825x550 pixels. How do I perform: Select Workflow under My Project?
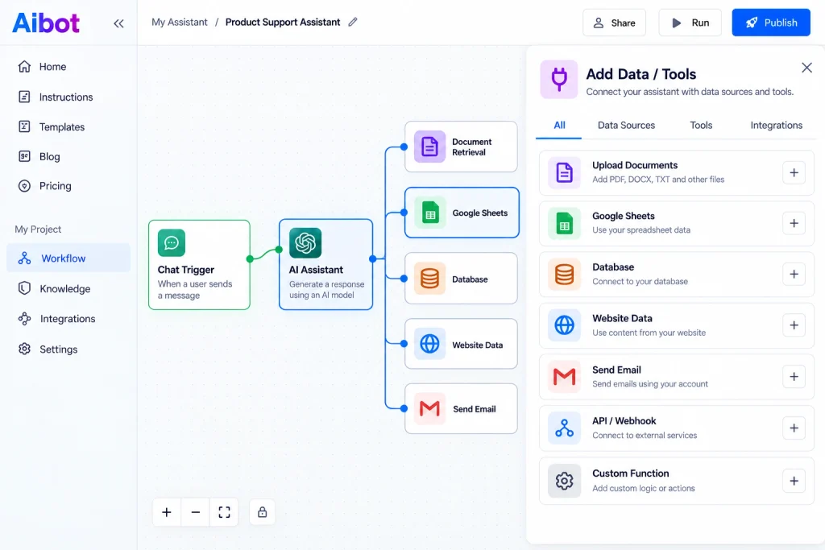tap(68, 258)
